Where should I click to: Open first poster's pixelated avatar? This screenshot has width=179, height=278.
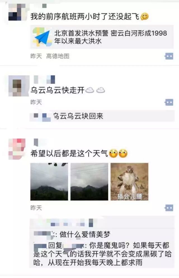pos(17,12)
